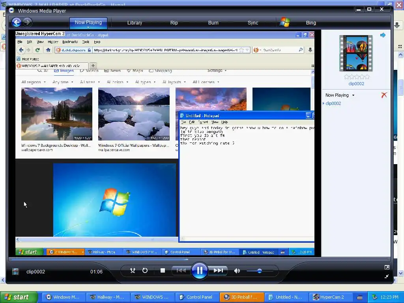The height and width of the screenshot is (303, 404).
Task: Open the Burn tab
Action: [x=213, y=22]
